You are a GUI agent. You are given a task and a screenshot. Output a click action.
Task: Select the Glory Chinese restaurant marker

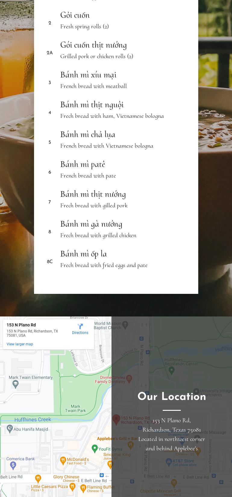38,478
